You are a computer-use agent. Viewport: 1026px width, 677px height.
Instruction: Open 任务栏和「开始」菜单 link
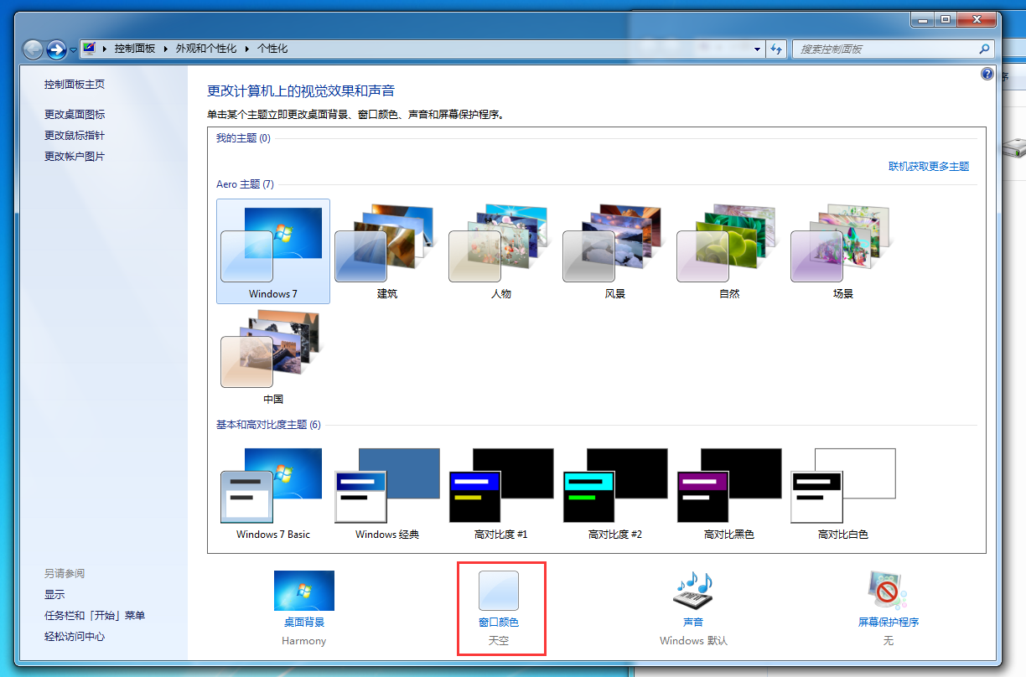point(95,616)
